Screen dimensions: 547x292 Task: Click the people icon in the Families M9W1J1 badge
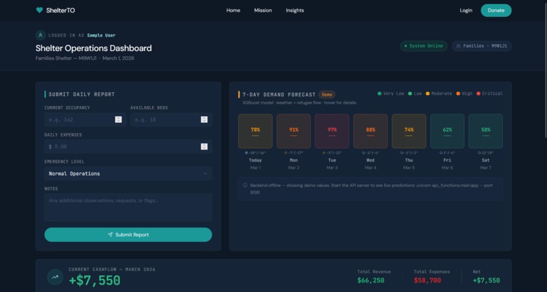(458, 46)
